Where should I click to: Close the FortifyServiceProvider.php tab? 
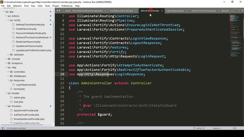(136, 11)
